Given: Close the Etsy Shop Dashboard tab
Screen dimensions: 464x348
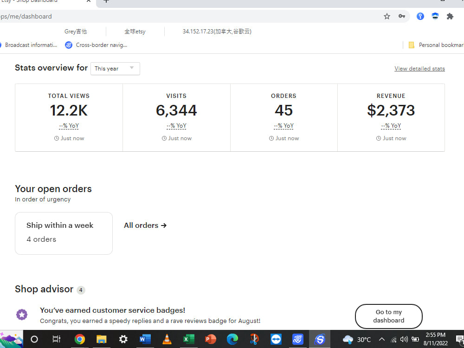Looking at the screenshot, I should click(89, 1).
